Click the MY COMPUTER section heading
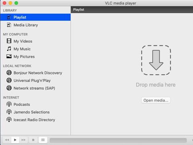Viewport: 193px width, 145px height. point(15,34)
